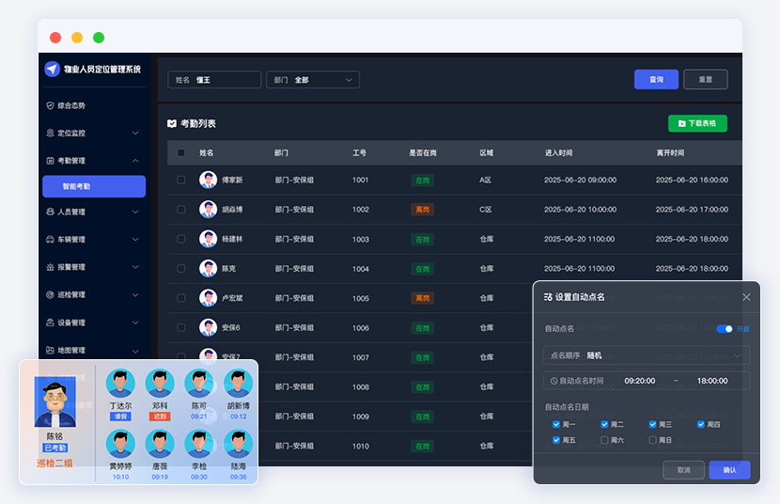Click the 下载表格 green button

(696, 123)
